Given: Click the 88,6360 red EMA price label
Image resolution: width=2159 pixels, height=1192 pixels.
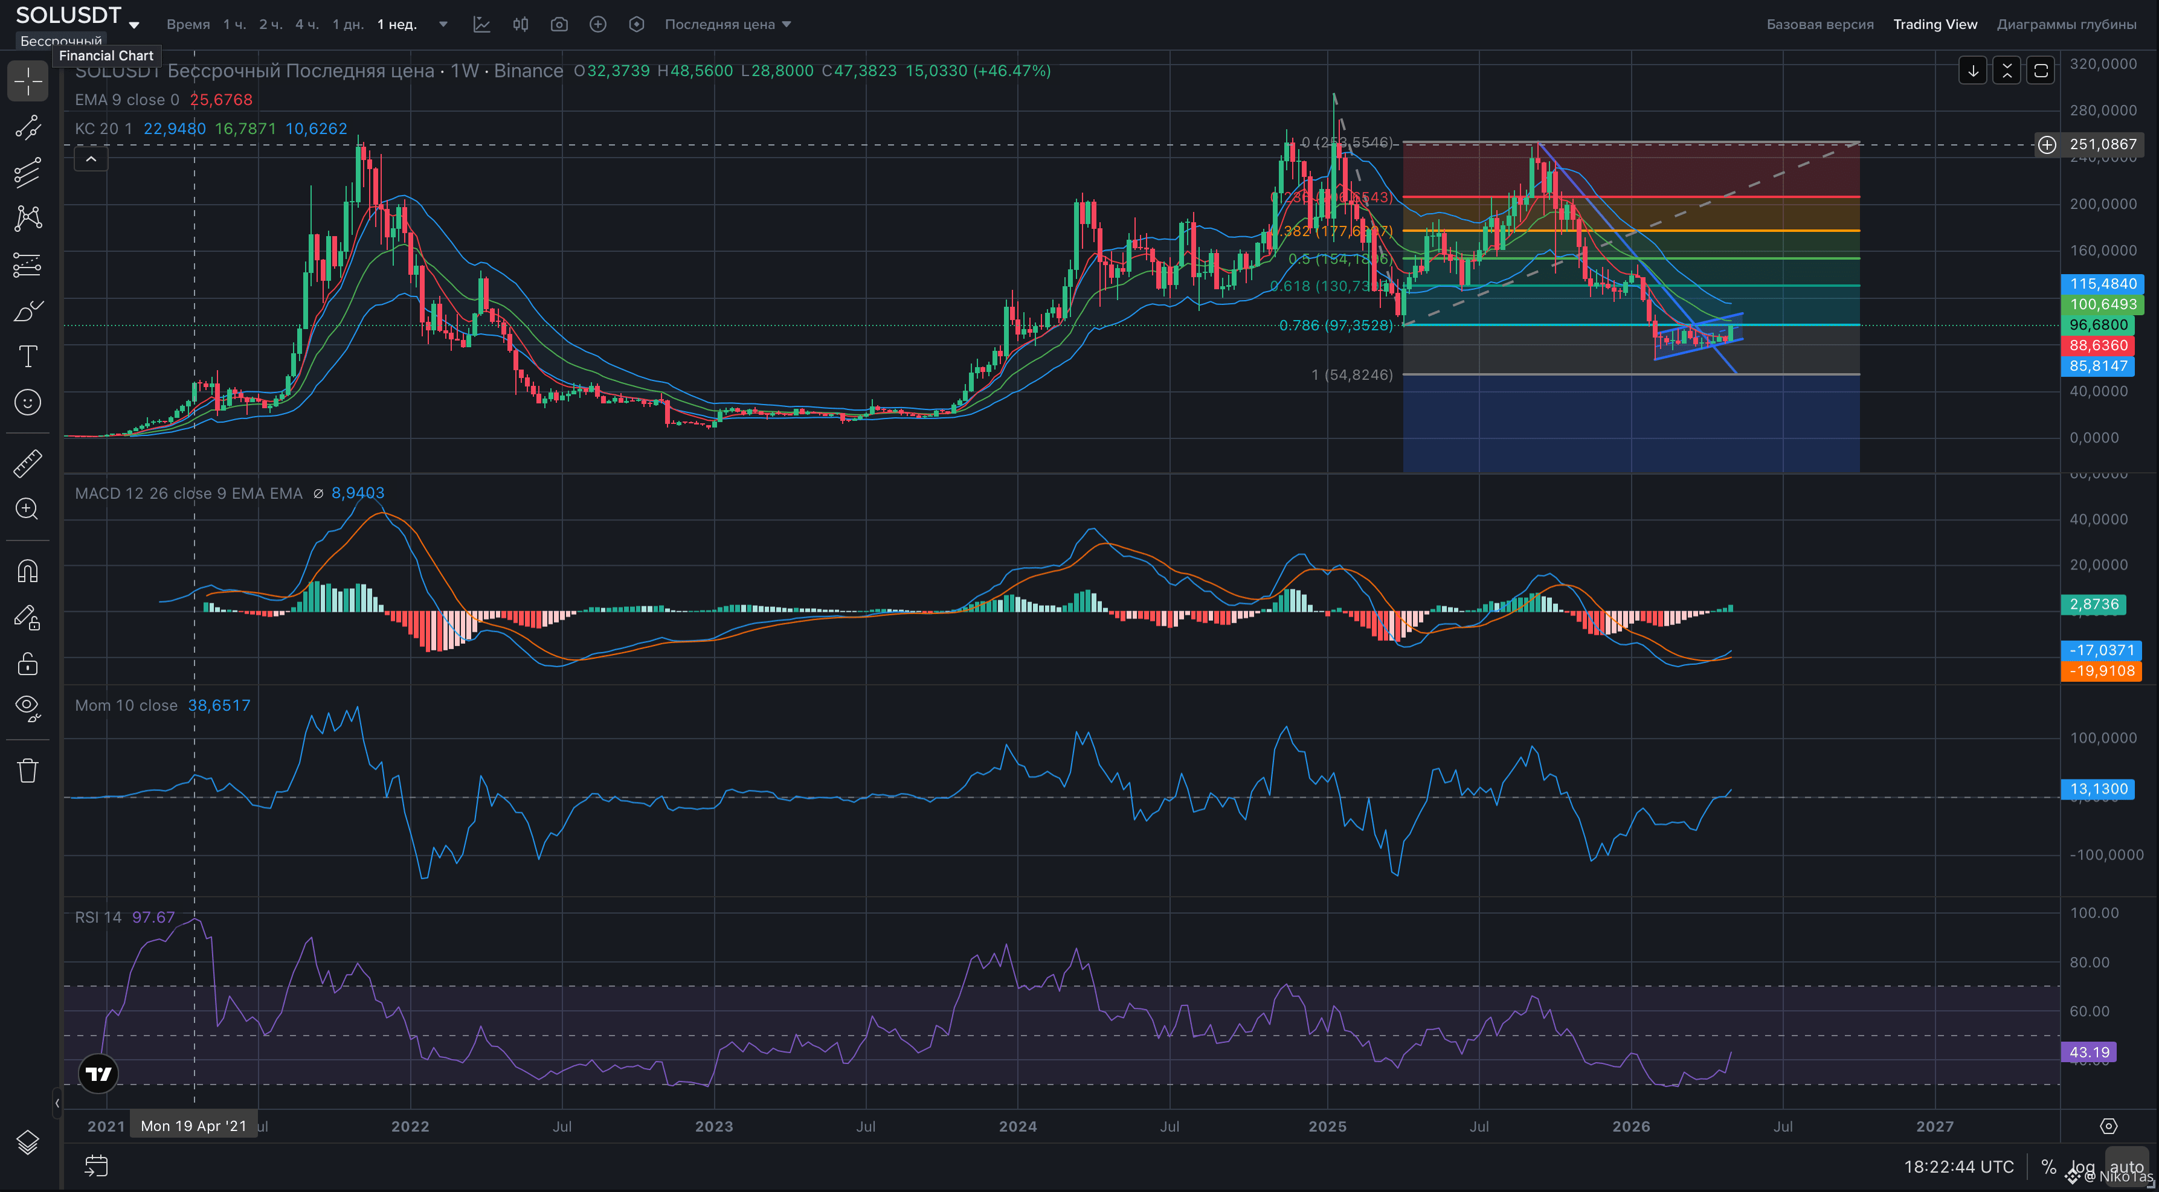Looking at the screenshot, I should 2098,345.
